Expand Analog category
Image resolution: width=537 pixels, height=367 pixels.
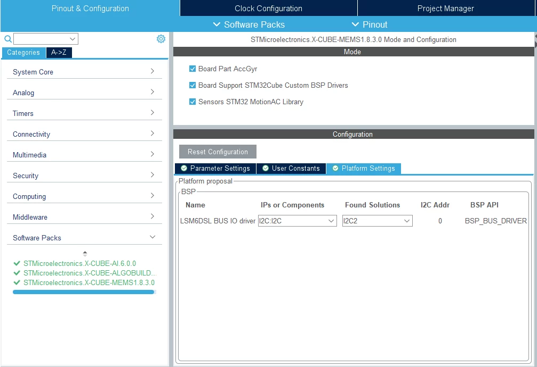(x=84, y=93)
